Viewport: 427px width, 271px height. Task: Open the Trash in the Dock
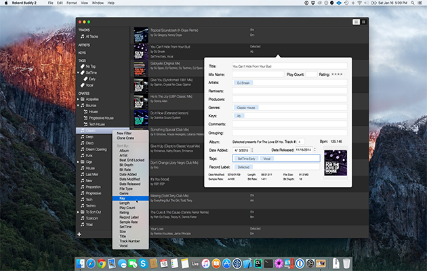346,262
